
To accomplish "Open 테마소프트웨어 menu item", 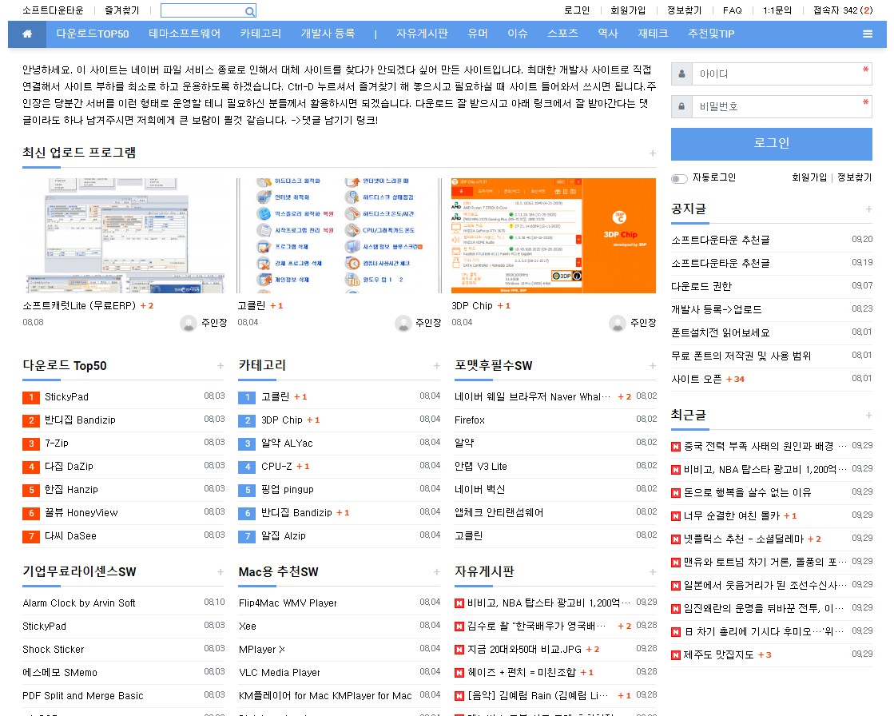I will [x=185, y=34].
